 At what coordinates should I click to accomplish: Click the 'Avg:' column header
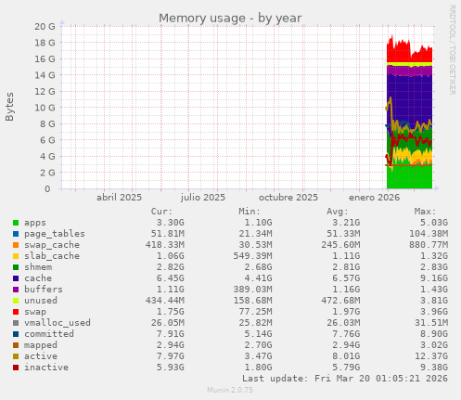tap(338, 212)
